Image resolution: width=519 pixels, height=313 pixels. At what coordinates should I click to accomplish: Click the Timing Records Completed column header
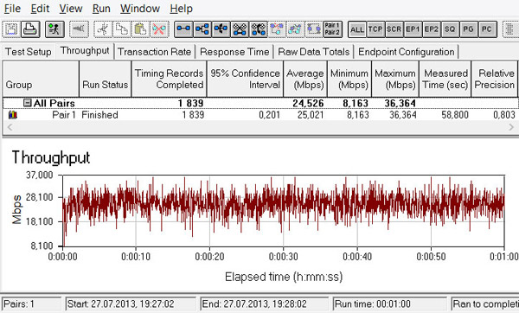[x=169, y=79]
